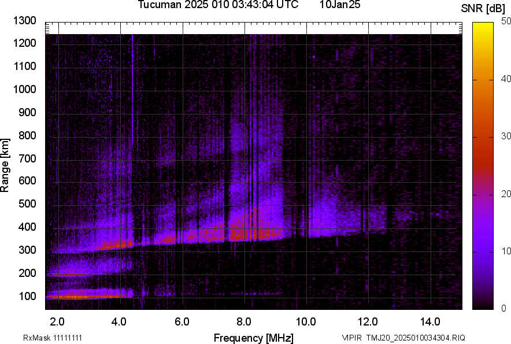Viewport: 511px width, 344px height.
Task: Click the 2.0 frequency tick label
Action: tap(58, 321)
